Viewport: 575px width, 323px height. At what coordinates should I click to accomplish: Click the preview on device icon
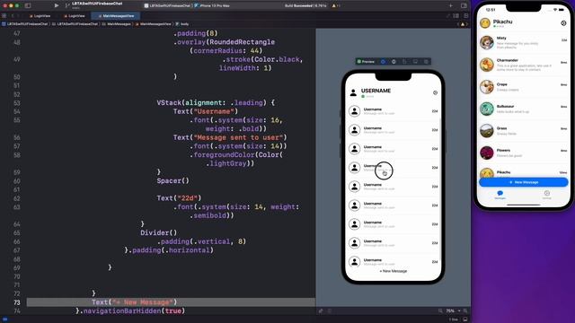point(415,62)
